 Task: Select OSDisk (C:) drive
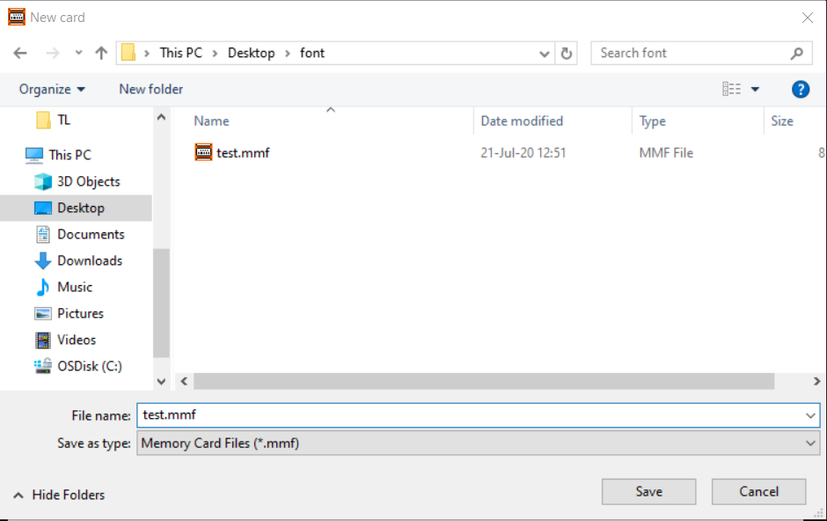click(89, 366)
